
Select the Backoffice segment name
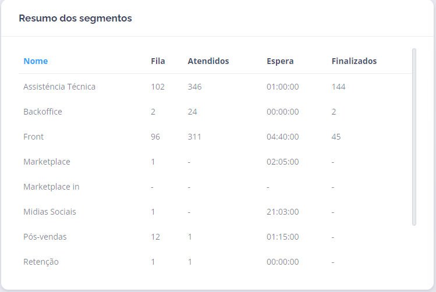pos(42,112)
